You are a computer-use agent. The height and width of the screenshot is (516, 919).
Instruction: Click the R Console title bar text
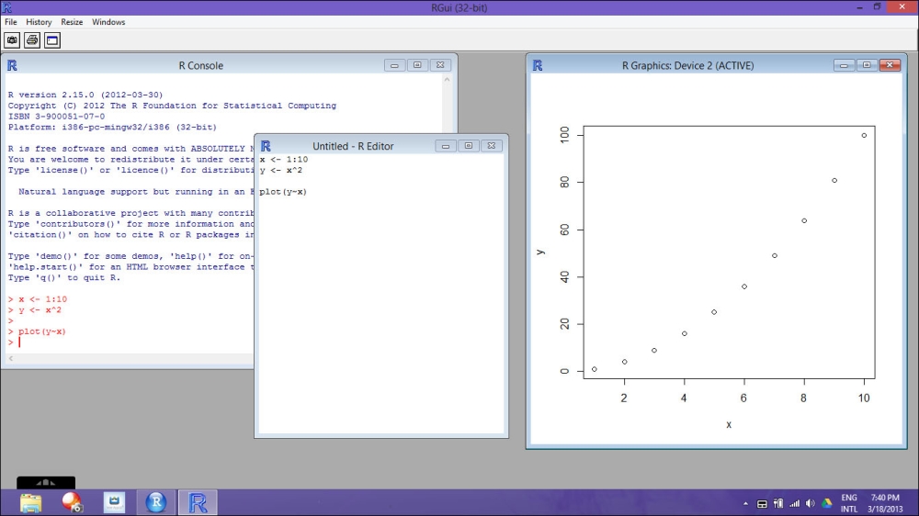(x=201, y=65)
